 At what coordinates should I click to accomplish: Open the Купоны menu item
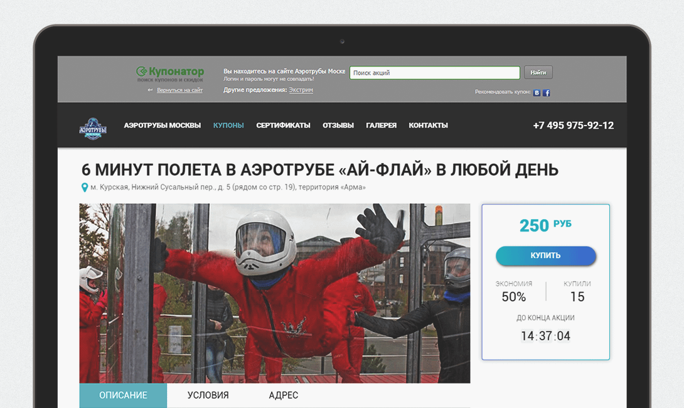point(228,126)
